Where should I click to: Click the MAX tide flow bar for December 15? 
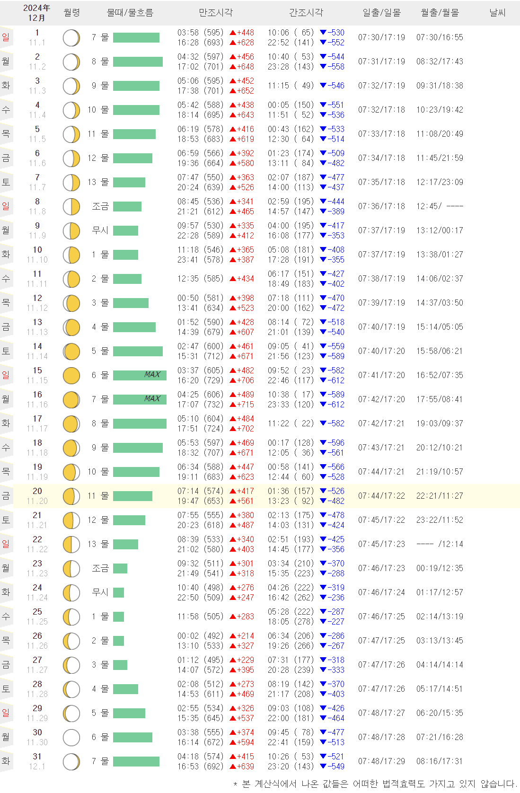(140, 375)
